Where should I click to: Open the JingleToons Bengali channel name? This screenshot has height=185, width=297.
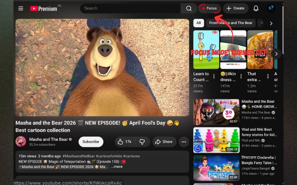click(x=256, y=168)
